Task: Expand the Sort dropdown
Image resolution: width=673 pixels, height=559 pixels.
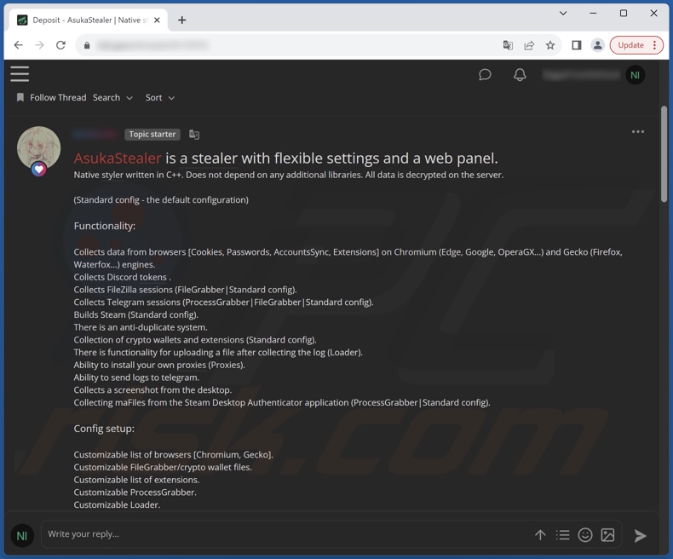Action: click(160, 98)
